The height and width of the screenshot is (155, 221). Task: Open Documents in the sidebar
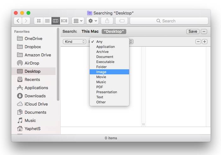pos(33,112)
